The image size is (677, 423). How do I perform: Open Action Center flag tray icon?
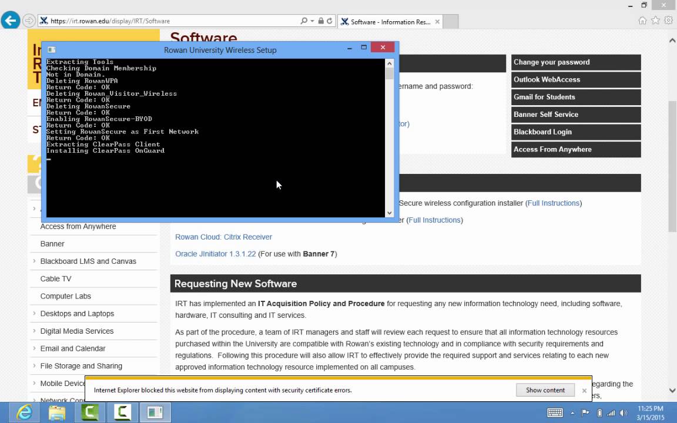pos(585,413)
